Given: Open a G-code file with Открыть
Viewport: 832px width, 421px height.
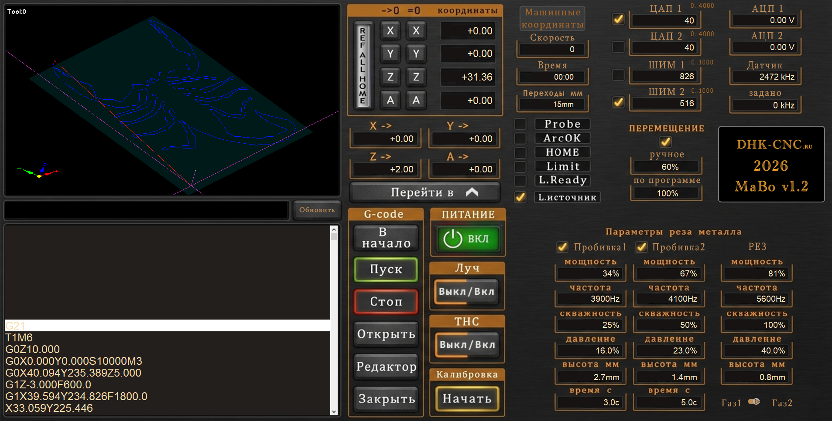Looking at the screenshot, I should (385, 334).
